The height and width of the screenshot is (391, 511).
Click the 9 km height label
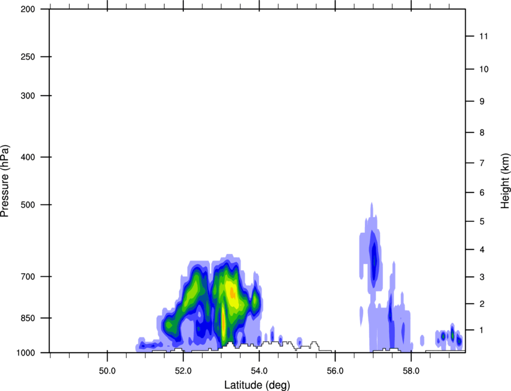click(x=482, y=102)
